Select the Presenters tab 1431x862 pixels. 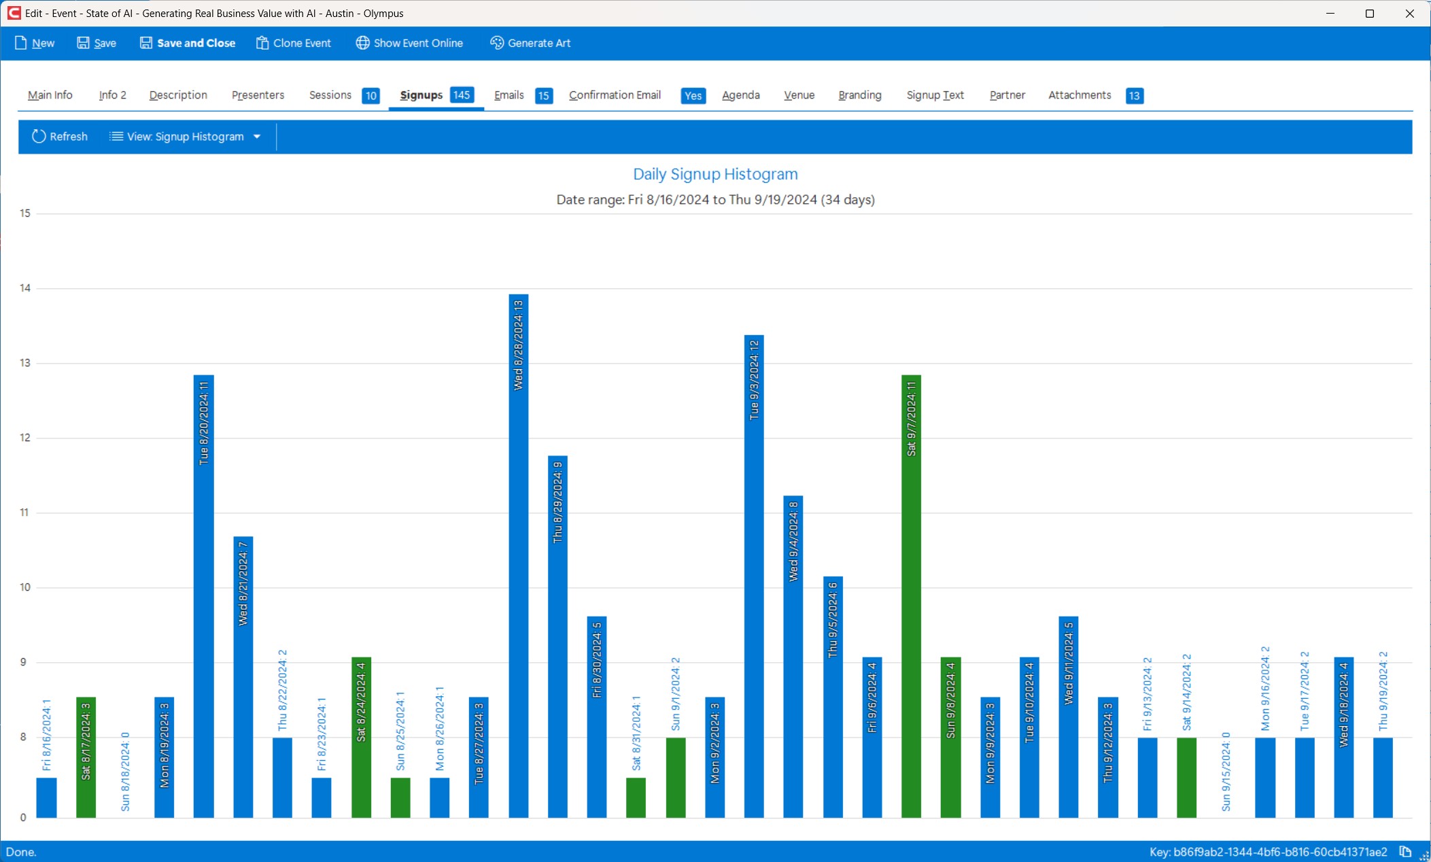[258, 95]
